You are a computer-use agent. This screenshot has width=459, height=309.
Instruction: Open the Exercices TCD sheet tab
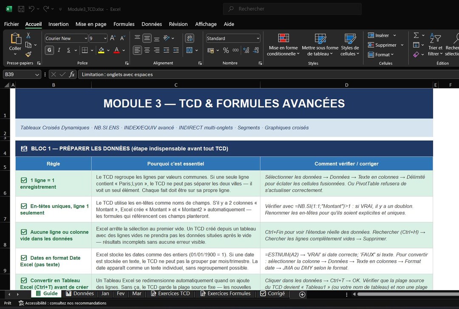(x=170, y=293)
